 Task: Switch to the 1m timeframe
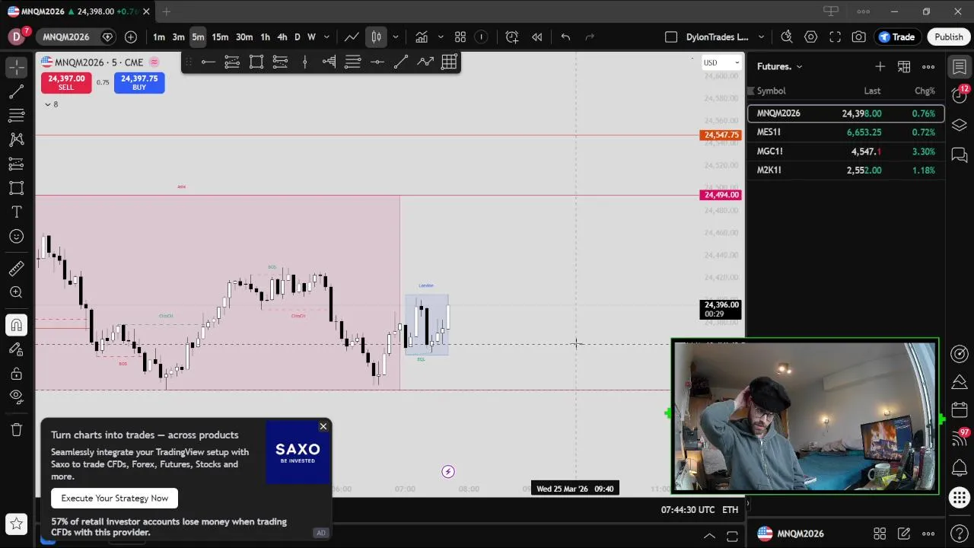click(158, 37)
